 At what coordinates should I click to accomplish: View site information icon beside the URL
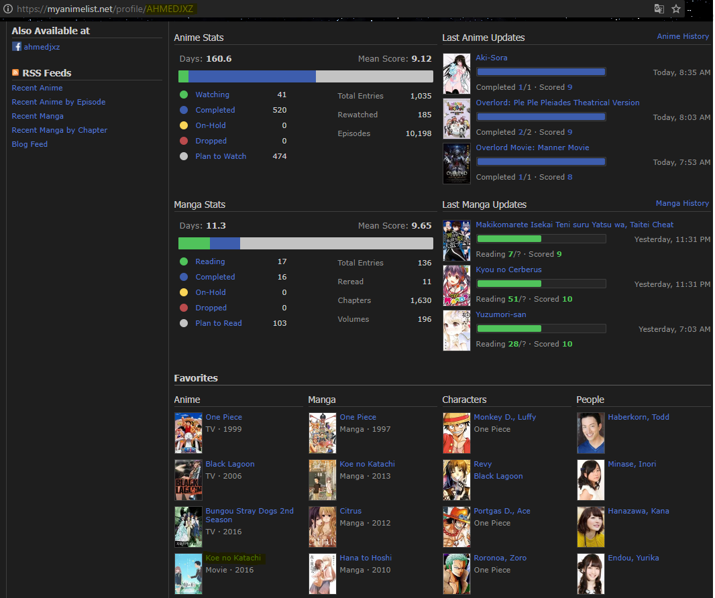point(7,9)
